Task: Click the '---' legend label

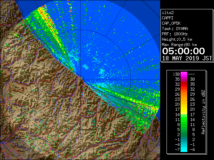Action: (191, 74)
